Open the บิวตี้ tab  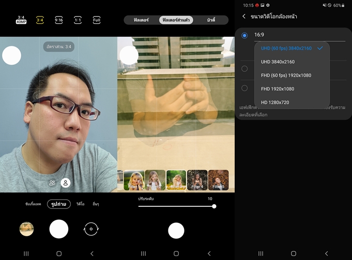click(x=211, y=20)
